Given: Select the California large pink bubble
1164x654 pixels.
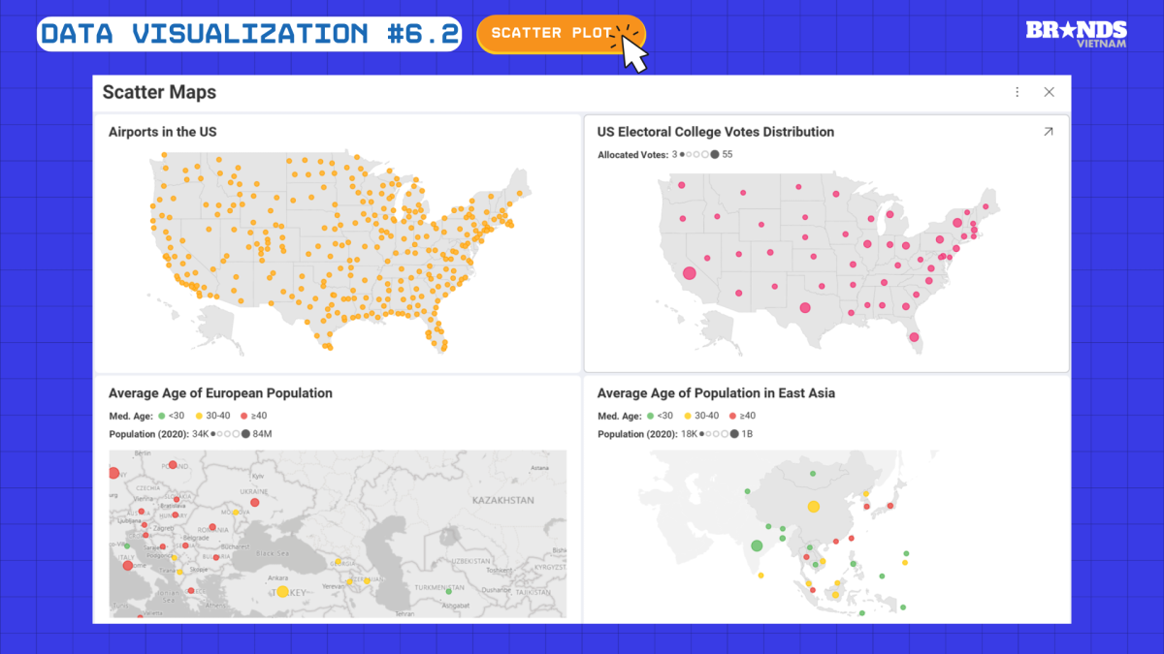Looking at the screenshot, I should click(690, 273).
